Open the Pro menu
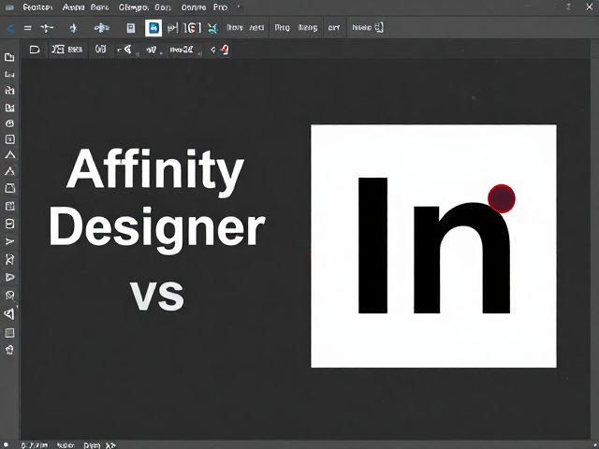 coord(221,7)
